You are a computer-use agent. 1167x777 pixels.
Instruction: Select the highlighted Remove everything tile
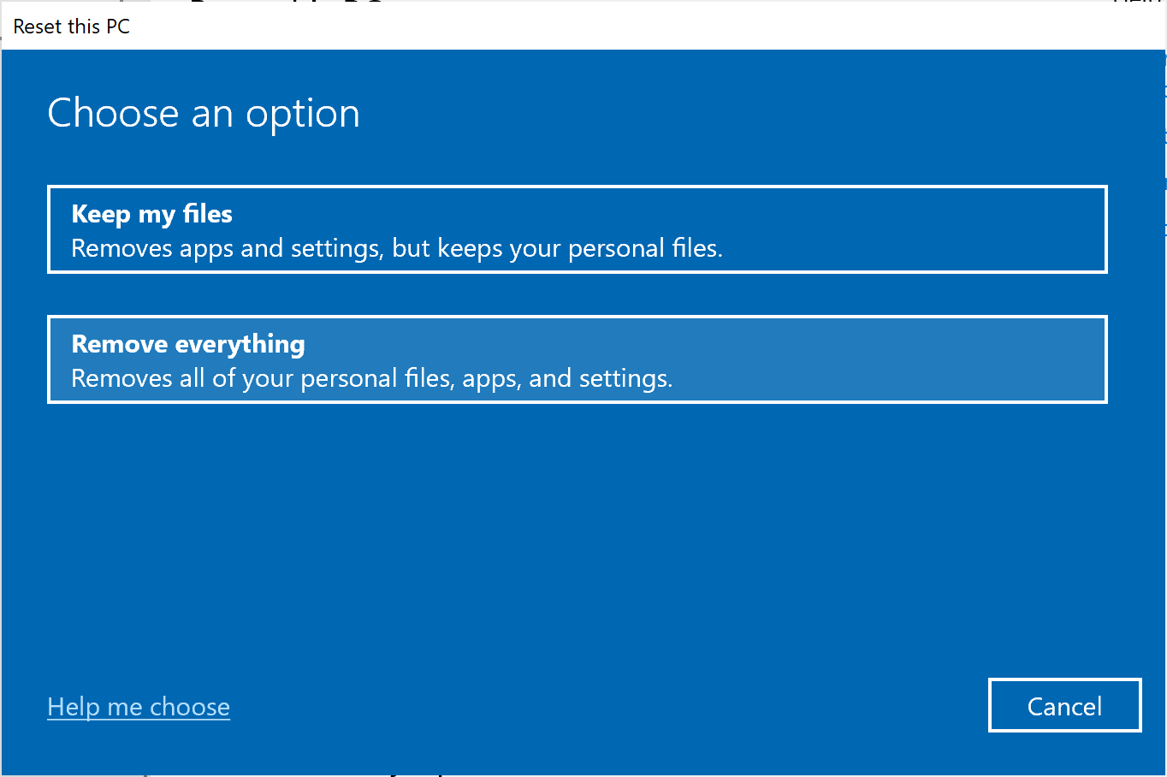click(578, 359)
